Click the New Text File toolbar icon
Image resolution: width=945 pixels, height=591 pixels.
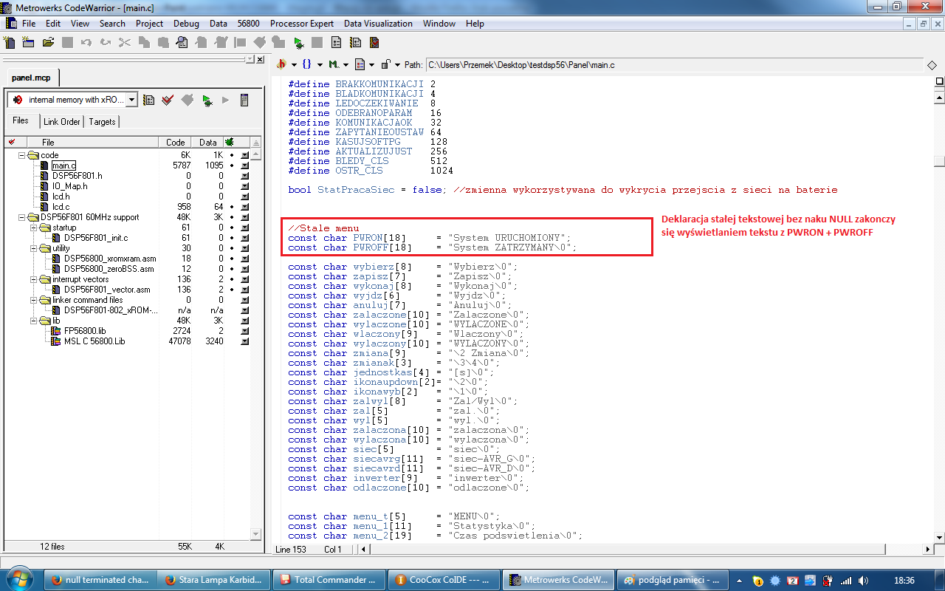10,43
